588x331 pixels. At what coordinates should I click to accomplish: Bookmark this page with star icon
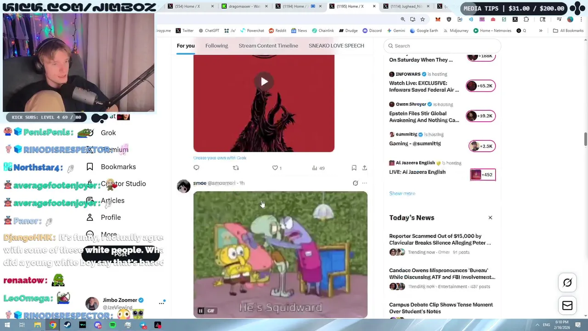coord(423,19)
